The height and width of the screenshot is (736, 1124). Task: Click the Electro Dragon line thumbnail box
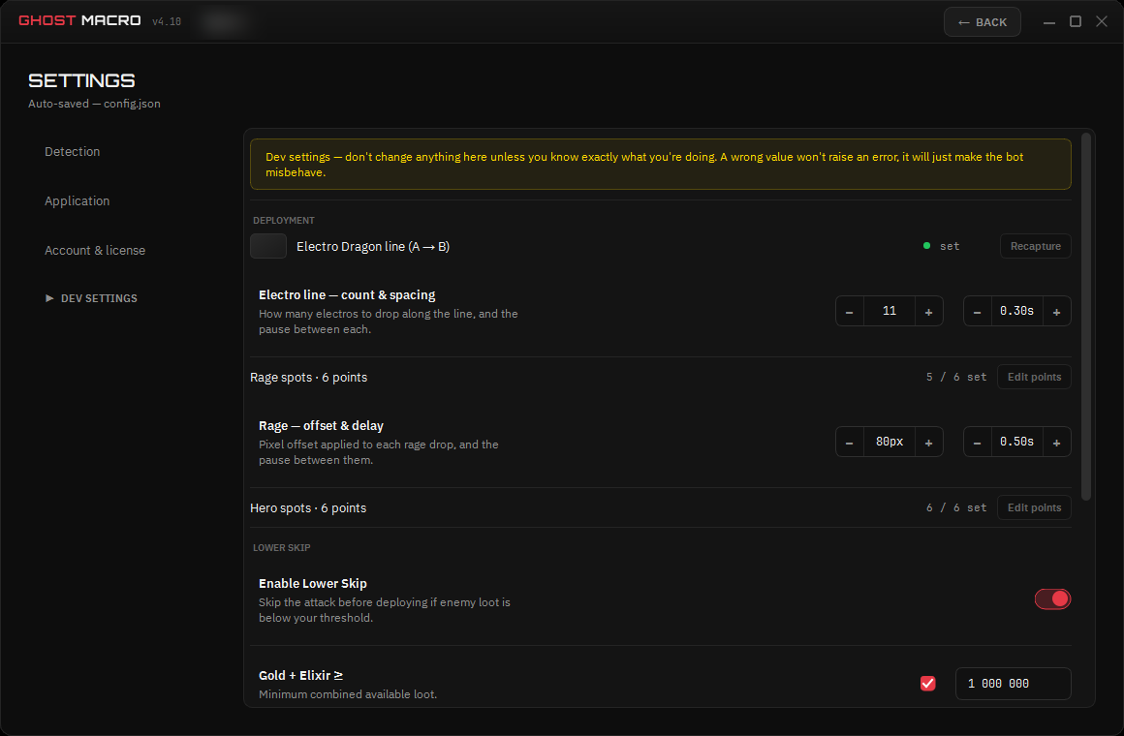268,246
